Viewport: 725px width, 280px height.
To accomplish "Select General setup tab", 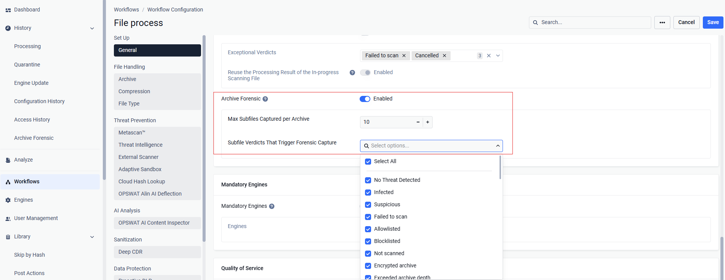I will point(157,50).
